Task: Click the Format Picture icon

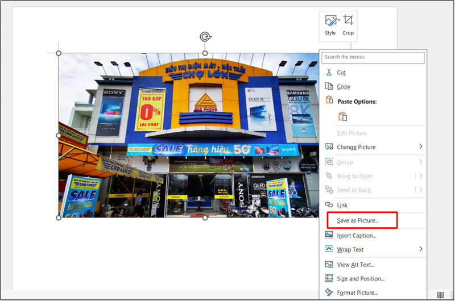Action: point(329,292)
